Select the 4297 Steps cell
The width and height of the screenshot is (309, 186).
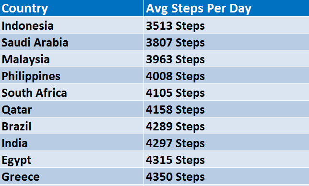tap(226, 142)
